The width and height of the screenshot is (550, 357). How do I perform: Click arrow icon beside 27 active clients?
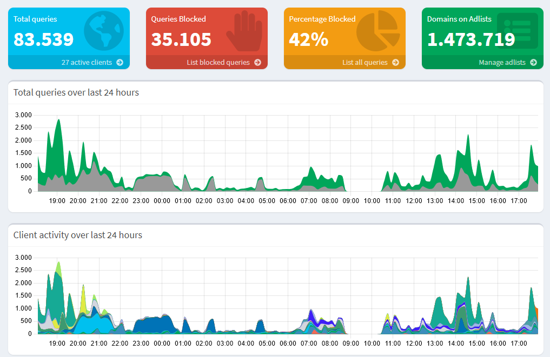point(120,62)
